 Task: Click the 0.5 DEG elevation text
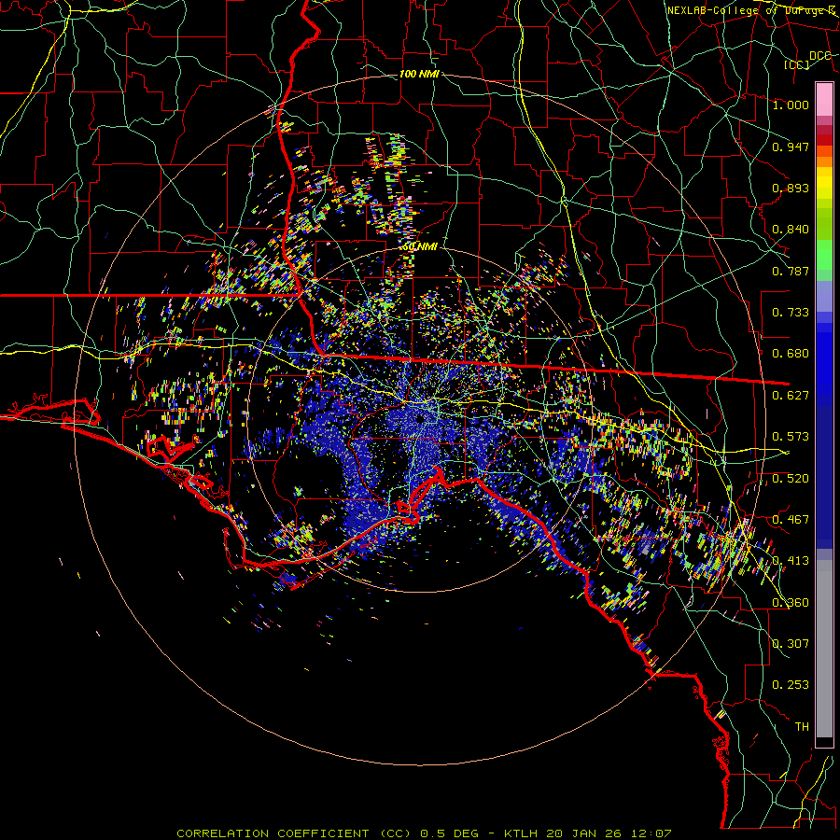(x=450, y=833)
